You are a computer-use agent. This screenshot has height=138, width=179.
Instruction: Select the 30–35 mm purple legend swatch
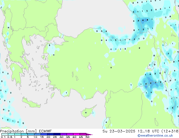pyautogui.click(x=64, y=134)
